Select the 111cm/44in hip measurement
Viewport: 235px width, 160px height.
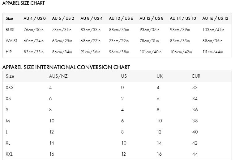(x=213, y=52)
